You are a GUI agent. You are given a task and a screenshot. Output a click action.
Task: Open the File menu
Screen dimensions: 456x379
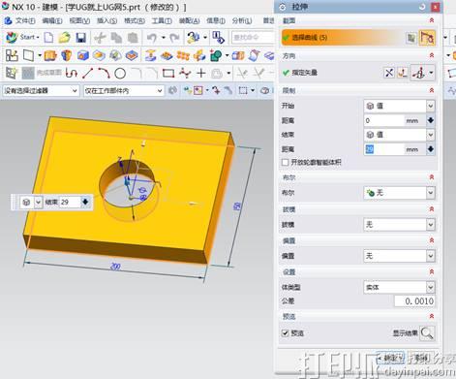[20, 21]
